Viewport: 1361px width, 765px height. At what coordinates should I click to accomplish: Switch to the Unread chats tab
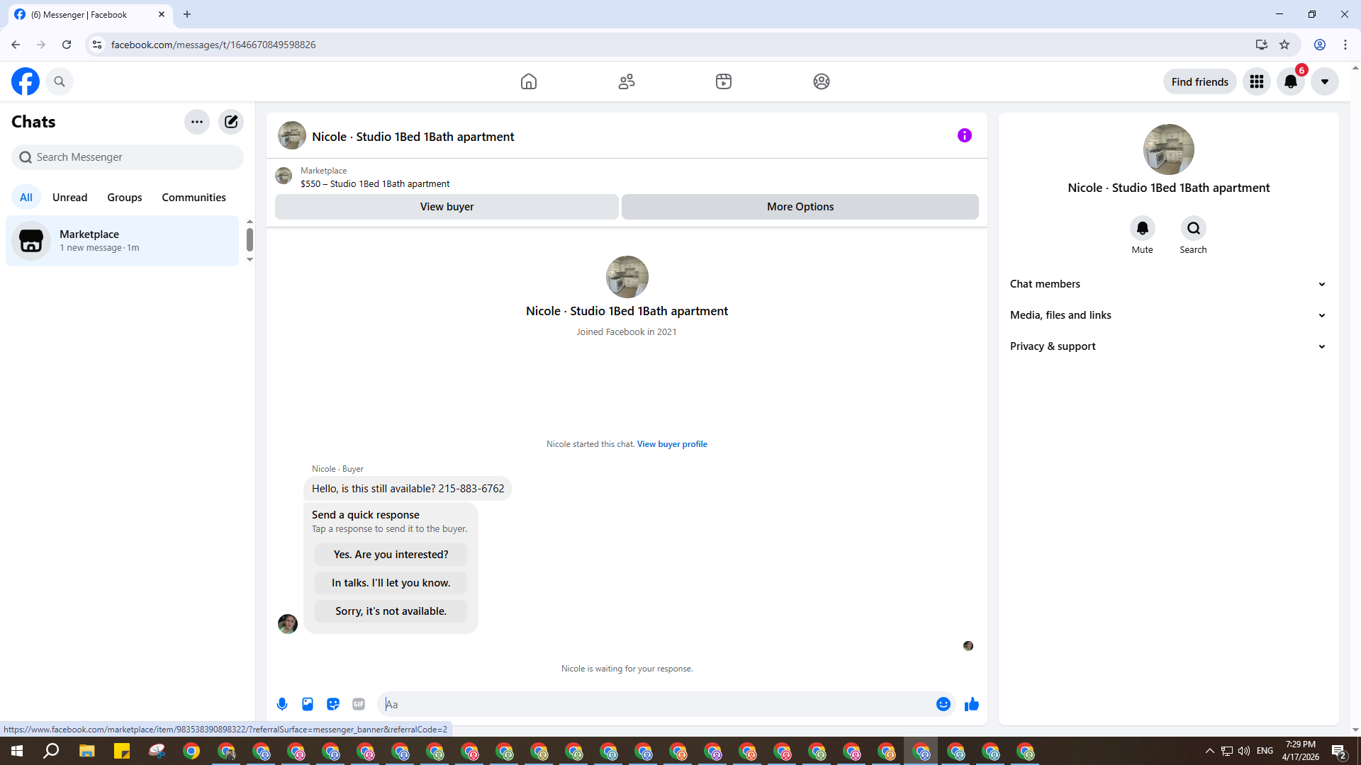[x=69, y=198]
